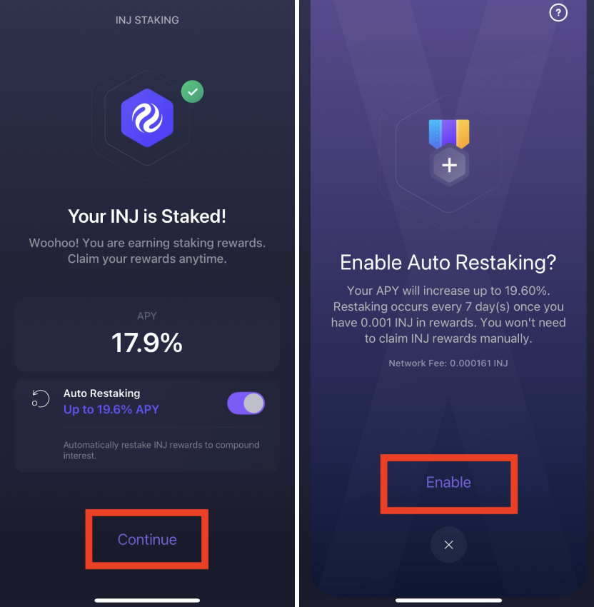Tap the Enable Auto Restaking? heading
594x607 pixels.
tap(448, 263)
